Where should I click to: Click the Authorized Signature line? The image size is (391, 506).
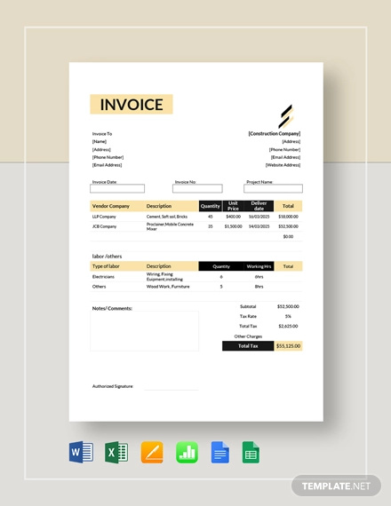[x=172, y=390]
